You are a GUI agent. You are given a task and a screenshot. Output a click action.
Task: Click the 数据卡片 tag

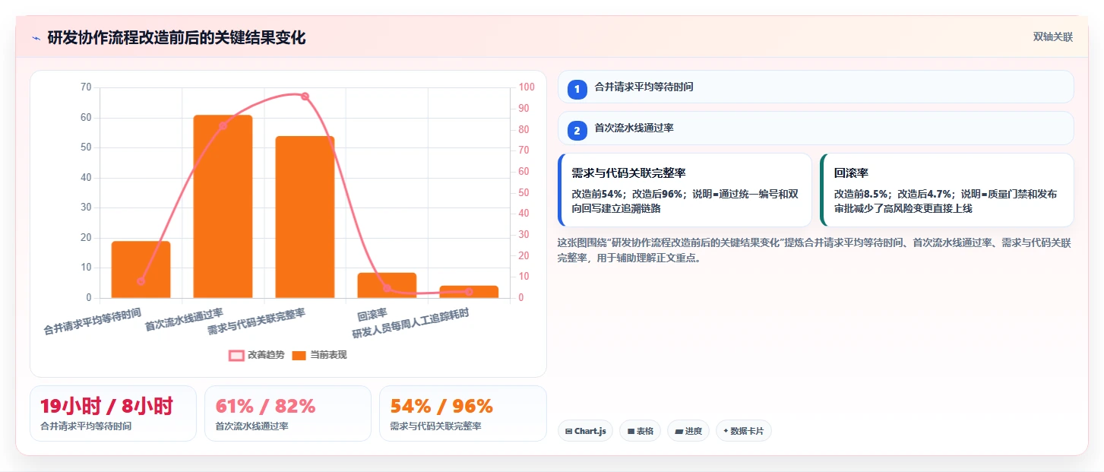[x=744, y=431]
